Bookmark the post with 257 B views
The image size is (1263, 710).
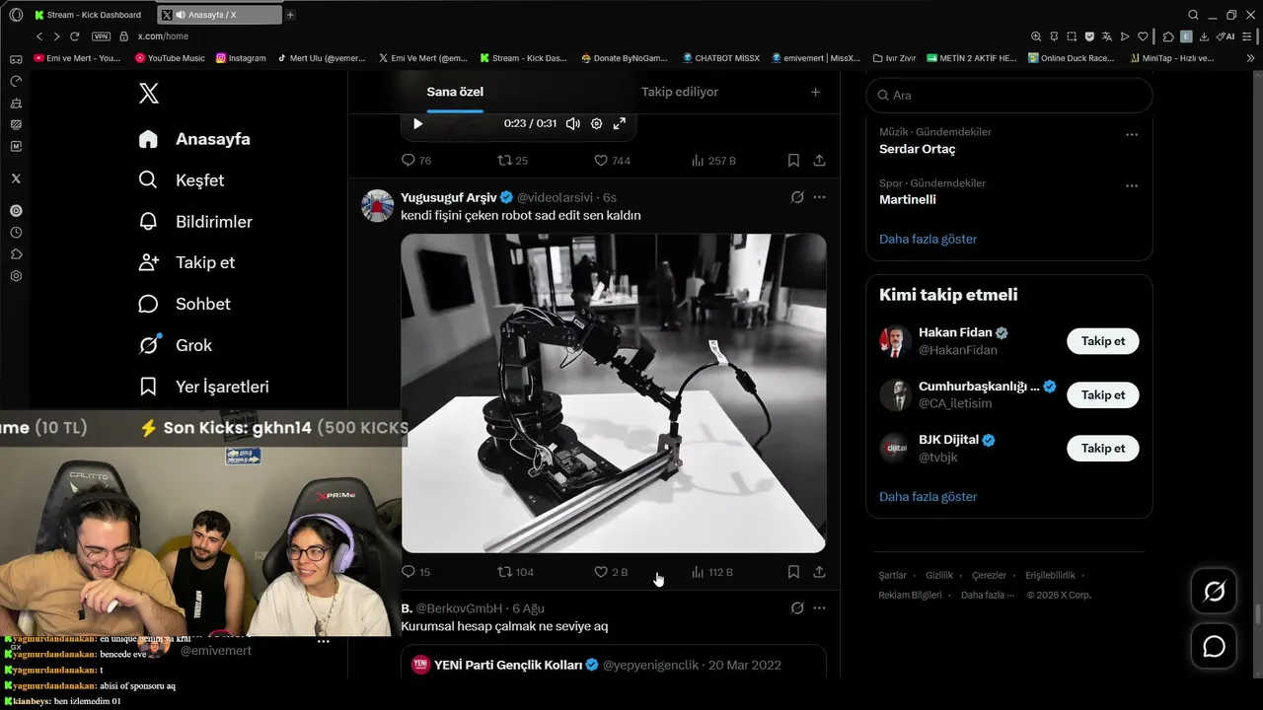pos(793,160)
